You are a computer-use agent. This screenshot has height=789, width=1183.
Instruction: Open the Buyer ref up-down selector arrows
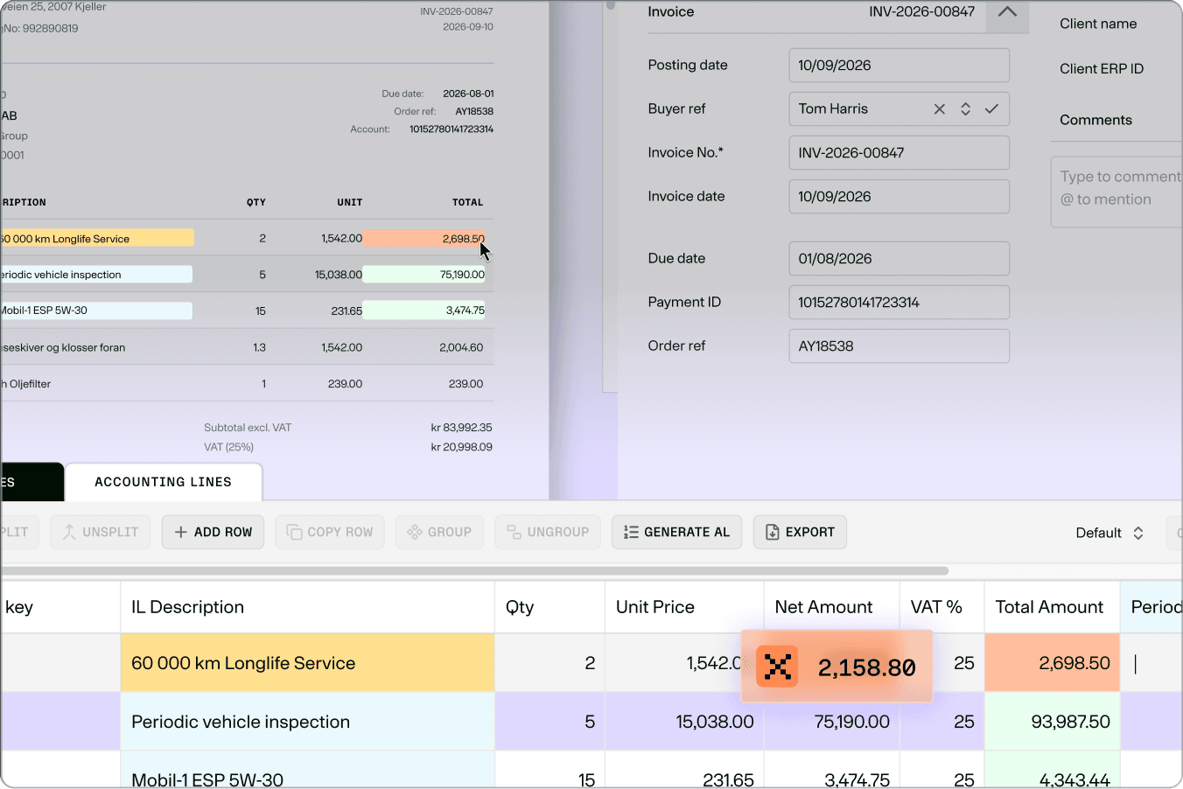(x=965, y=109)
